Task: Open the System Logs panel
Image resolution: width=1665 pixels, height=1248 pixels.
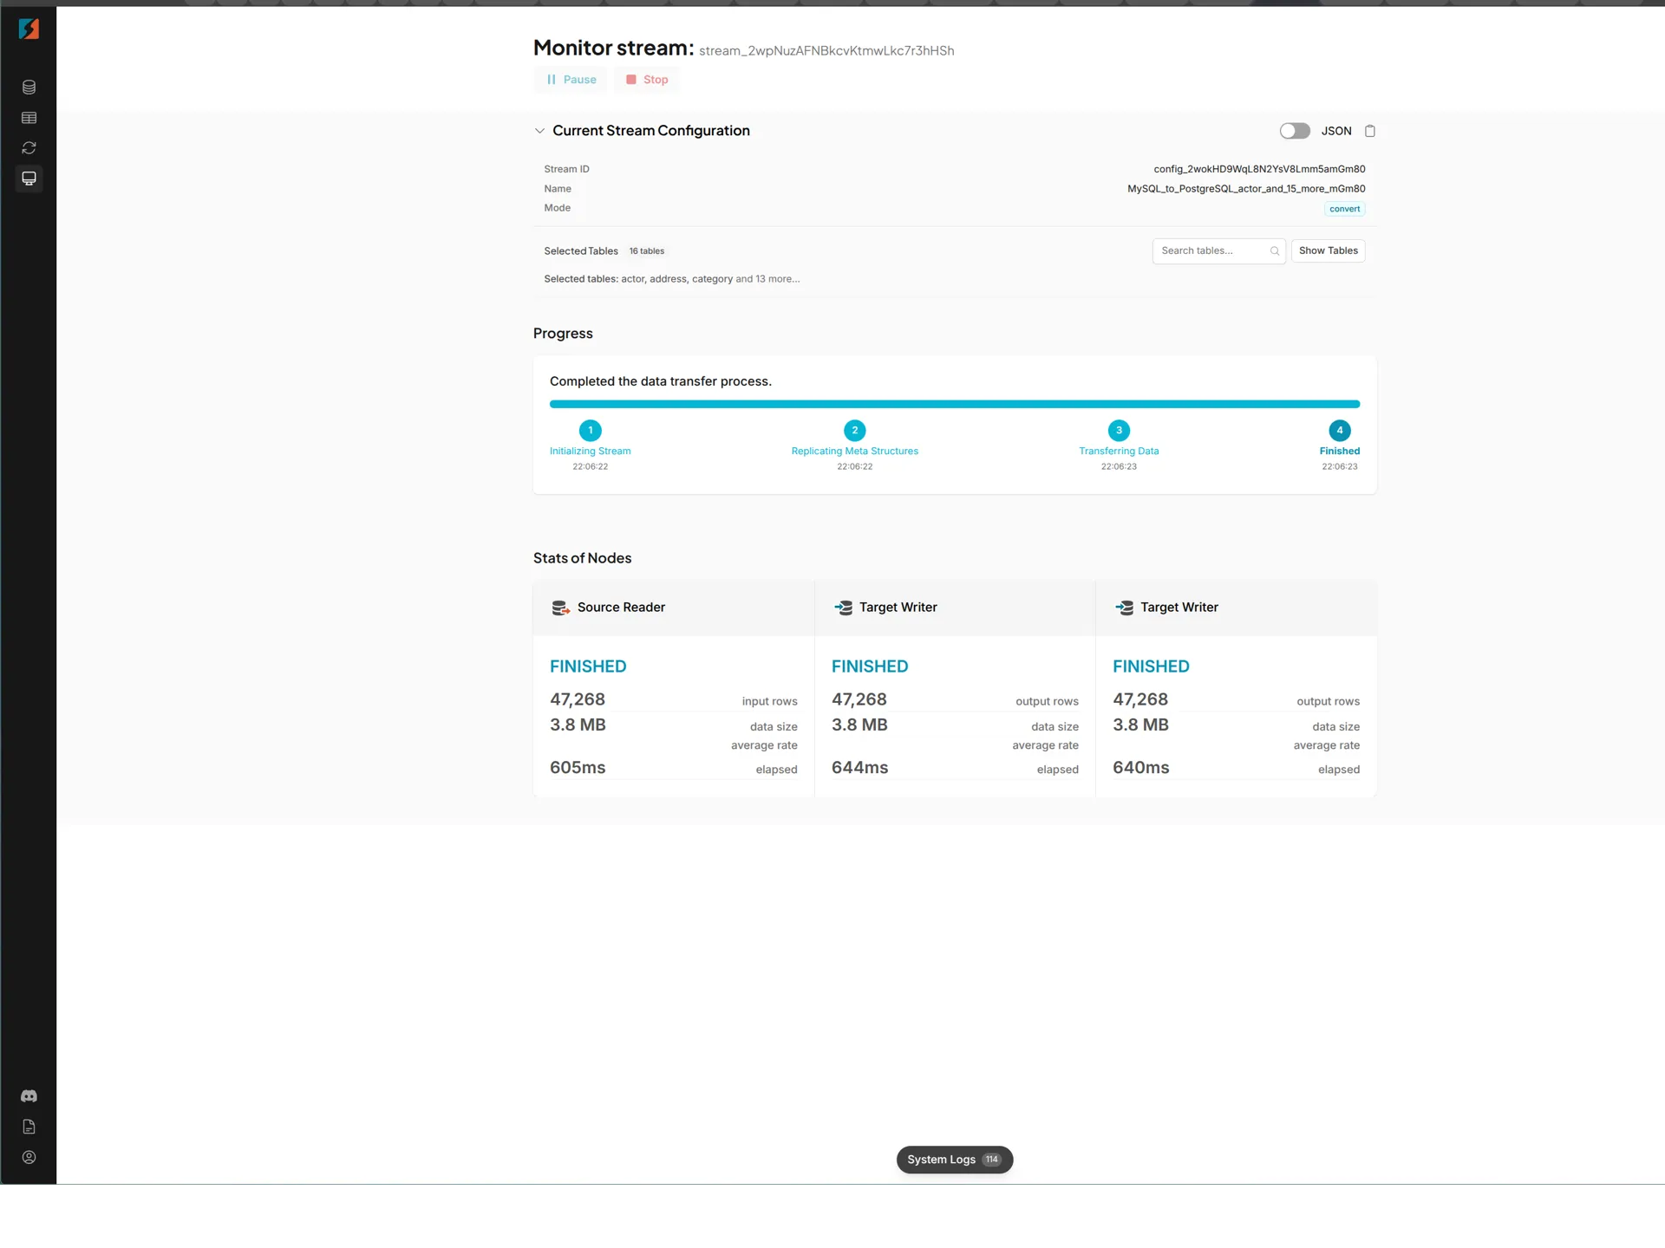Action: (954, 1159)
